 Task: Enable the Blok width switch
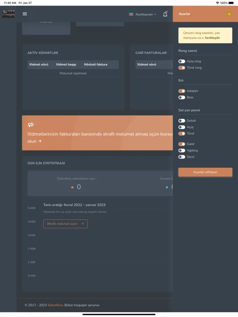click(182, 97)
